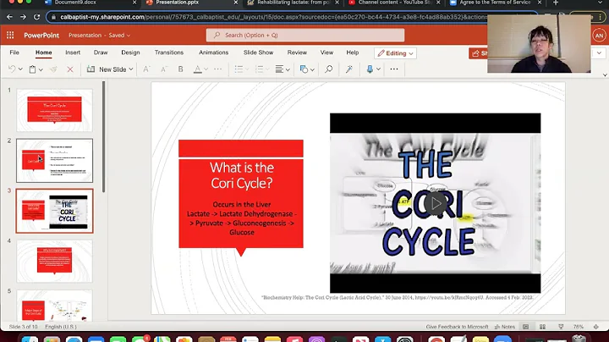Select slide 2 thumbnail
Image resolution: width=609 pixels, height=342 pixels.
coord(55,161)
